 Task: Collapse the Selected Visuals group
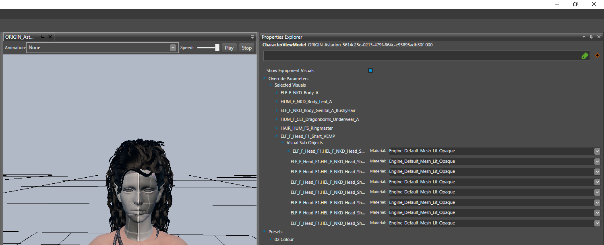pyautogui.click(x=271, y=85)
